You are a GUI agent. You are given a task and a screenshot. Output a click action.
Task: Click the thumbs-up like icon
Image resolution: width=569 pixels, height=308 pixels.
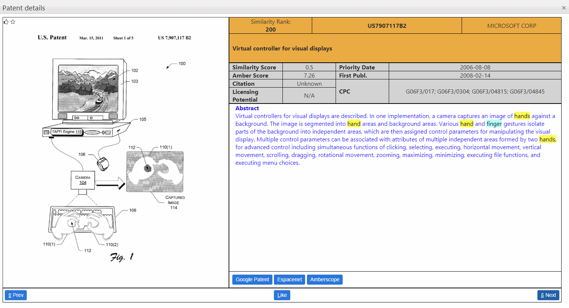(x=6, y=22)
